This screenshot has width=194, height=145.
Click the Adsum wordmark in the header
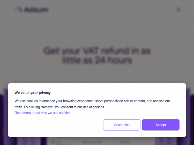click(x=36, y=10)
